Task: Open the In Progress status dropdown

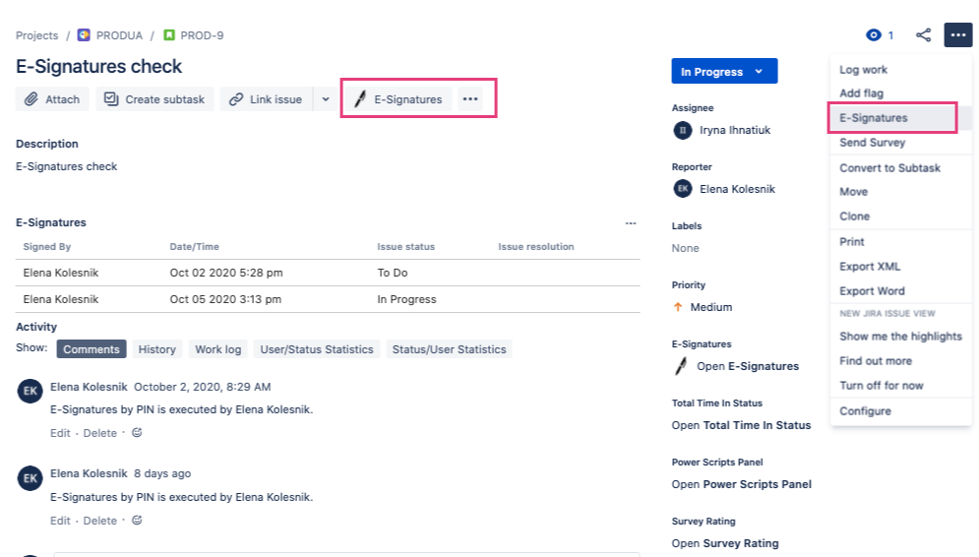Action: [723, 72]
